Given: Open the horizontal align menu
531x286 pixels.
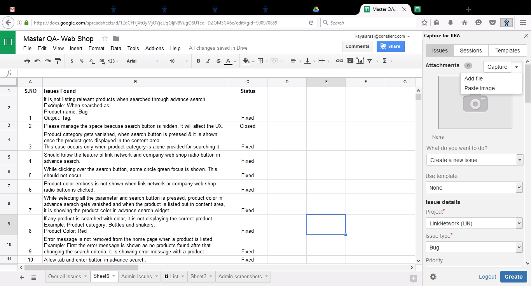Looking at the screenshot, I should point(295,61).
